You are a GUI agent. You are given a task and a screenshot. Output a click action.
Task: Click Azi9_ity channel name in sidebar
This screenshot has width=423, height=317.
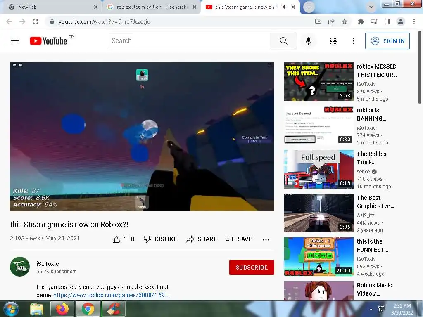(x=366, y=215)
